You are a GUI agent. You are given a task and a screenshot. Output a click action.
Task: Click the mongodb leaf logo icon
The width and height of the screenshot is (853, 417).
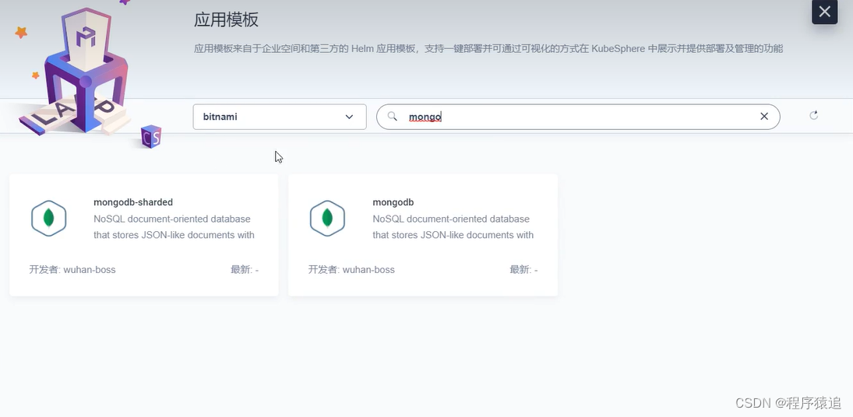327,219
